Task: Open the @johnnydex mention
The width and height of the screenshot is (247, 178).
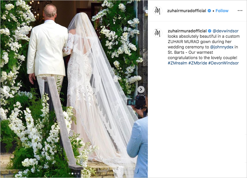Action: coord(222,47)
